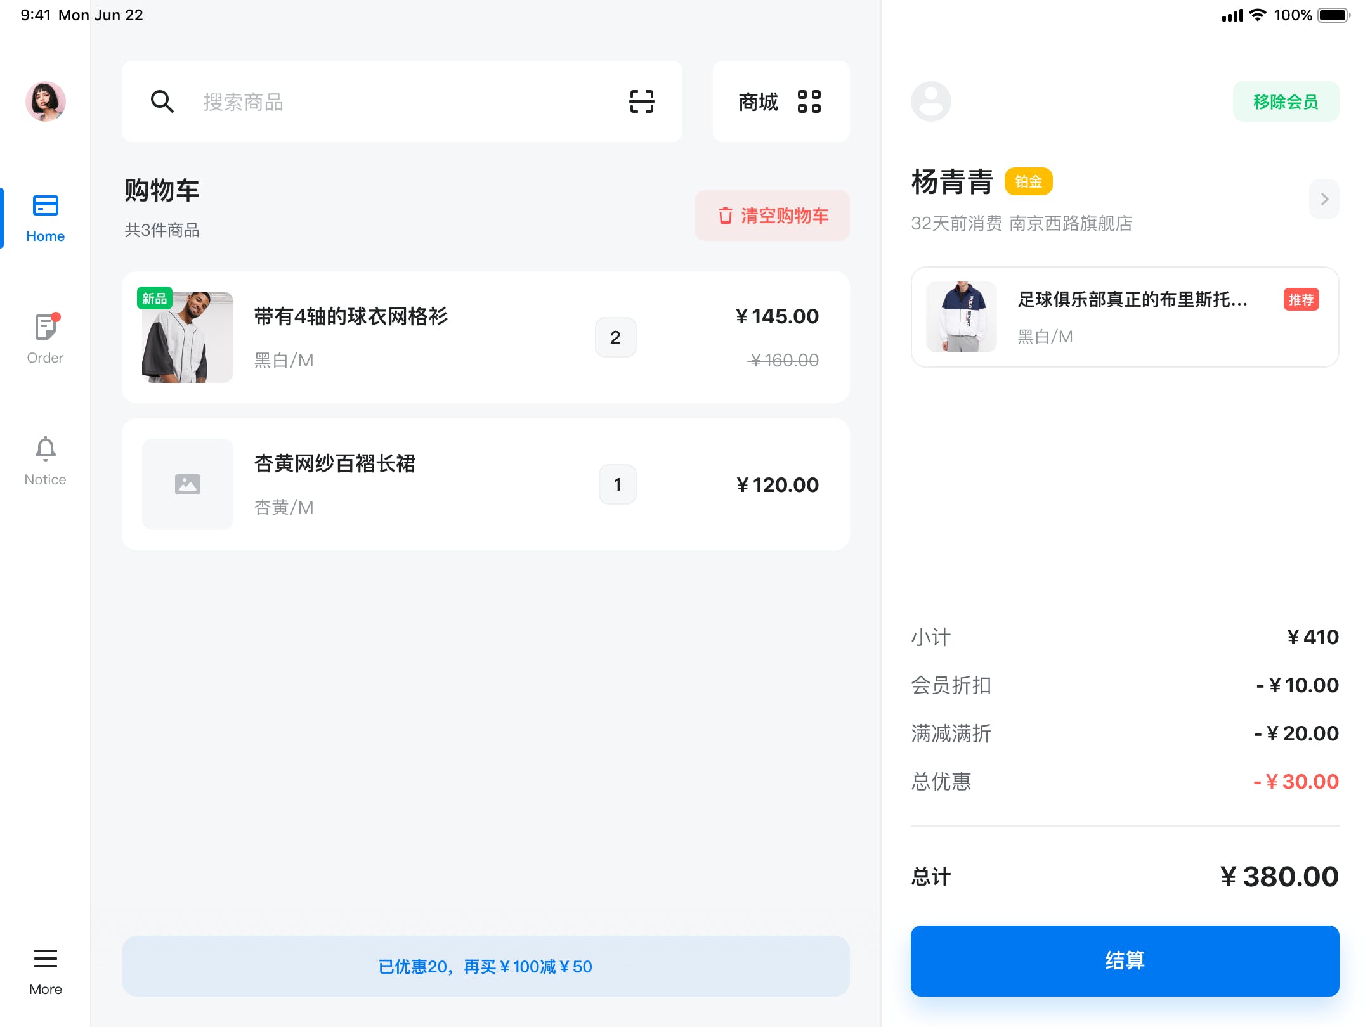
Task: Open recommended jacket product card
Action: pyautogui.click(x=1125, y=317)
